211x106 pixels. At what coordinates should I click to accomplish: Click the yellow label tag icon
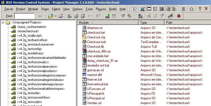coord(129,16)
